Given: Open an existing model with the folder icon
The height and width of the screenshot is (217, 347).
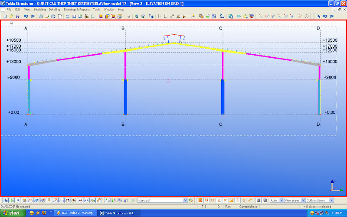Looking at the screenshot, I should click(11, 16).
